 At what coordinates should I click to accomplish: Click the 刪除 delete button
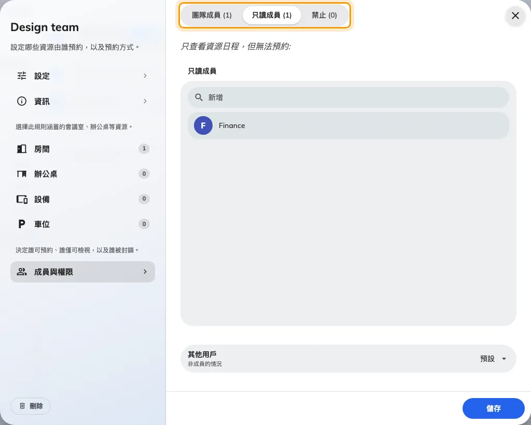coord(31,406)
